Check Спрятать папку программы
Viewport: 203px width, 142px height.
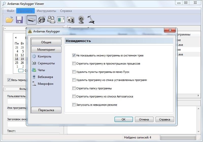click(x=74, y=88)
